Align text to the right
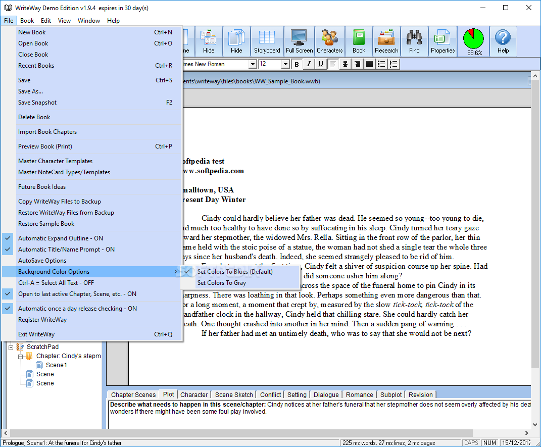 pyautogui.click(x=357, y=64)
